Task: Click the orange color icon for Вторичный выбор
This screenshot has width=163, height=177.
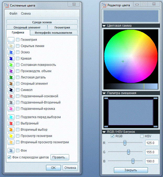Action: [11, 130]
